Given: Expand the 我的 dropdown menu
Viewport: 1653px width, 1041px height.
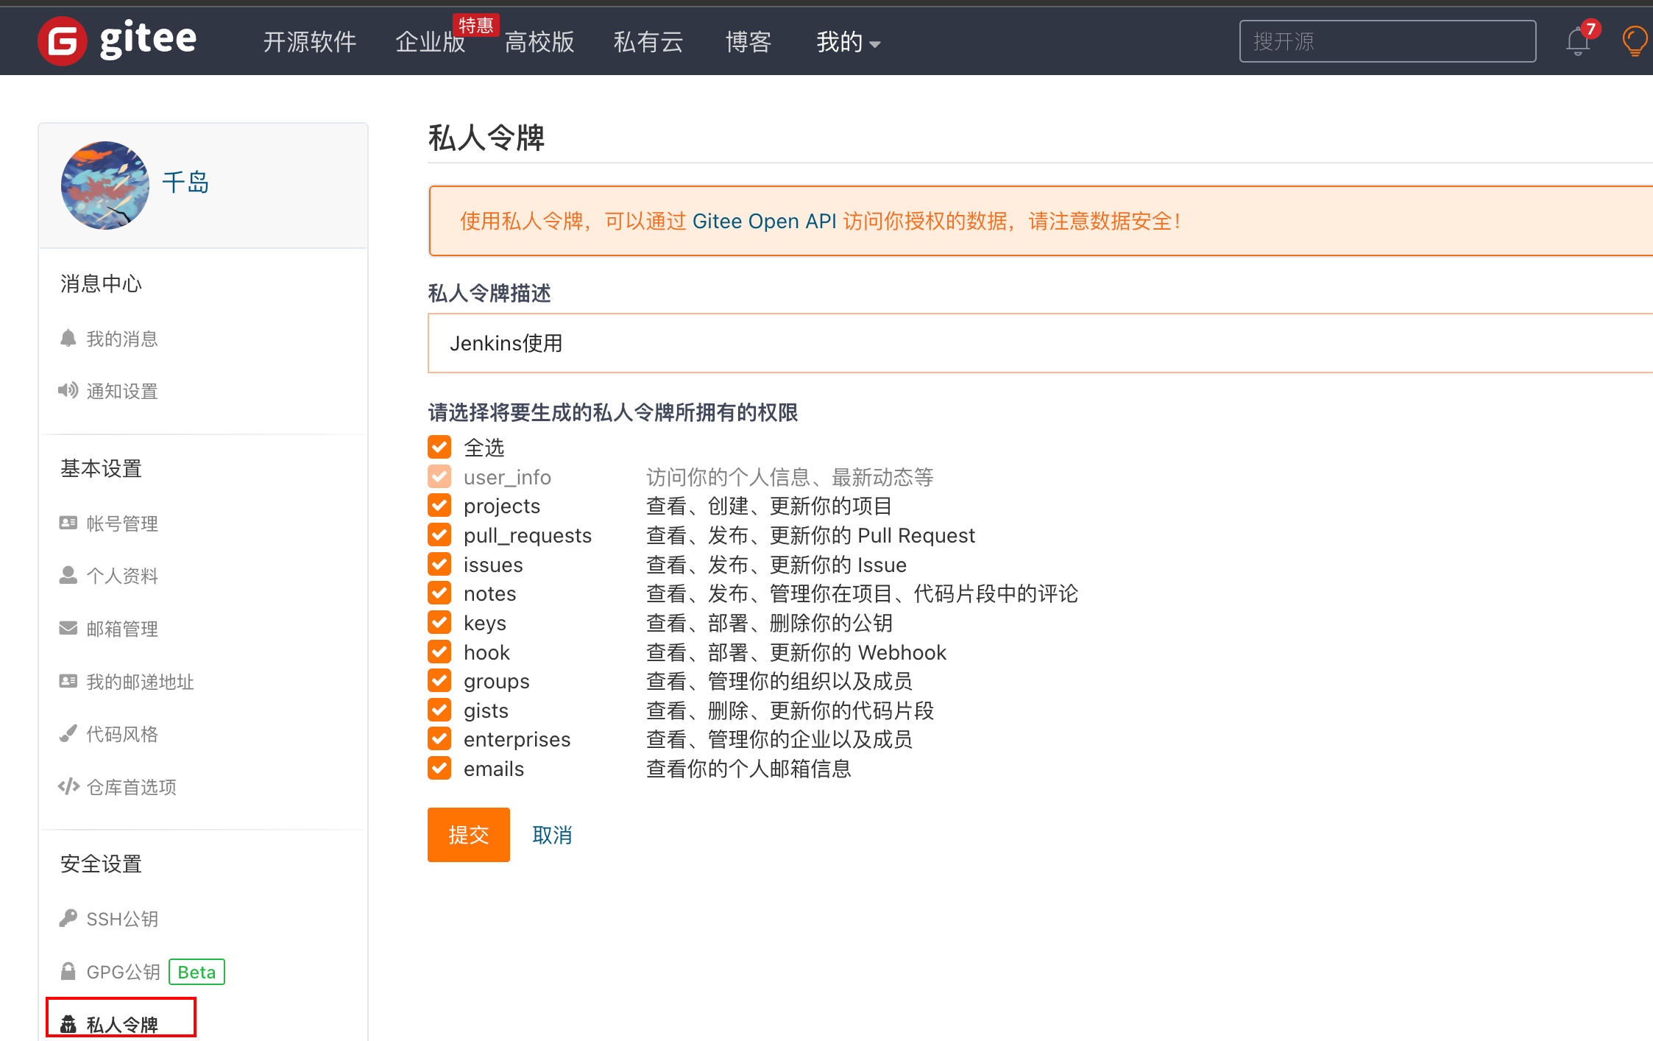Looking at the screenshot, I should click(848, 43).
